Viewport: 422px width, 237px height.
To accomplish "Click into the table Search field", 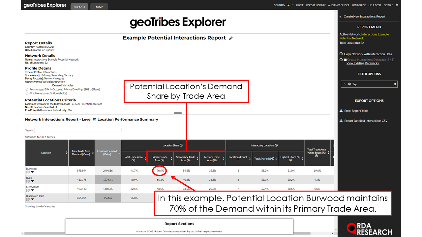I will (78, 130).
